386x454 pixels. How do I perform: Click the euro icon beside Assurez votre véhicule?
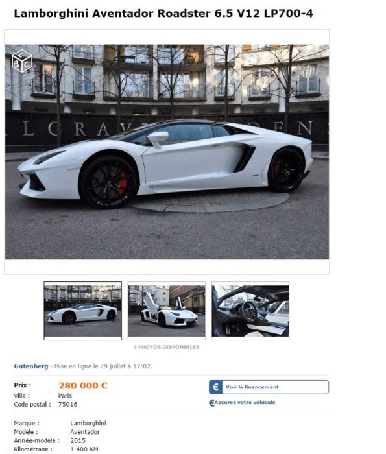click(x=211, y=403)
